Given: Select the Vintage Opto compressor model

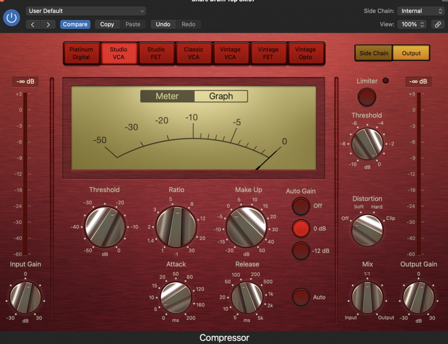Looking at the screenshot, I should click(305, 53).
